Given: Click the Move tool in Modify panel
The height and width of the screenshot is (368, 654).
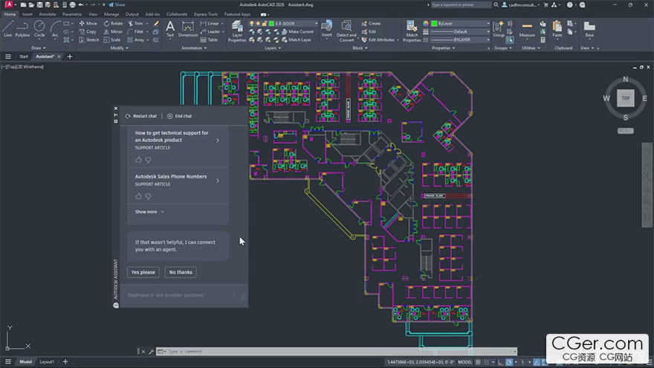Looking at the screenshot, I should 88,23.
